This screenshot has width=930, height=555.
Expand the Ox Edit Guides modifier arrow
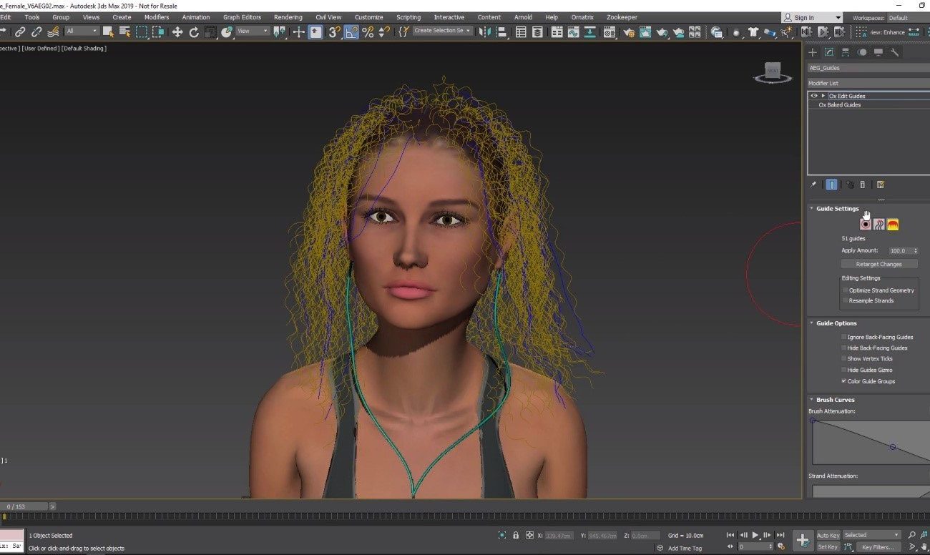823,96
